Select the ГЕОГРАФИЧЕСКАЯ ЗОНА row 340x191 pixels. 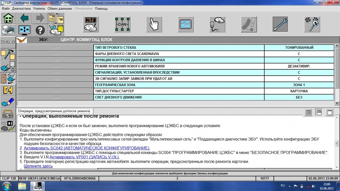[x=176, y=85]
